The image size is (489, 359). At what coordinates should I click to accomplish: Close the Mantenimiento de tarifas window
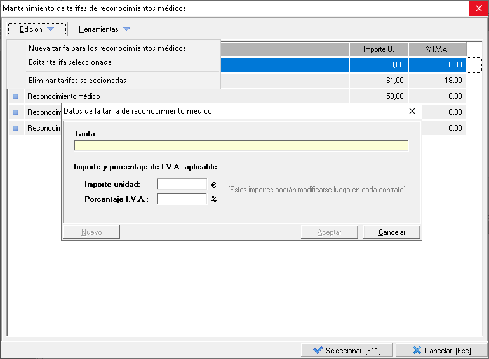pos(478,8)
